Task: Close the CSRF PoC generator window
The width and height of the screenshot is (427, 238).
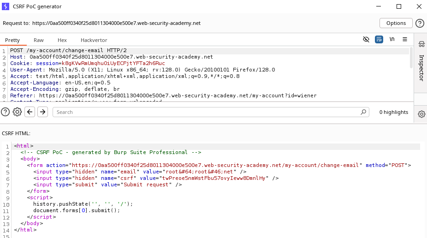Action: pos(419,6)
